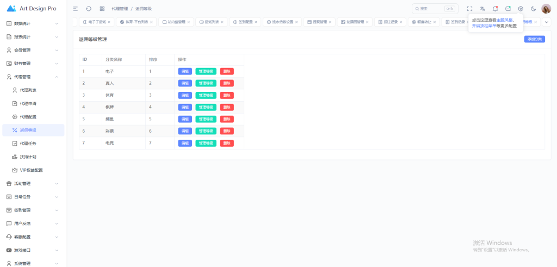Open 扶持计划 in sidebar
Viewport: 557px width, 267px height.
click(x=33, y=157)
